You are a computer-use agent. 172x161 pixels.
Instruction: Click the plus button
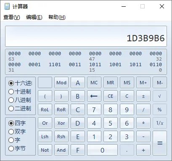[x=143, y=150]
